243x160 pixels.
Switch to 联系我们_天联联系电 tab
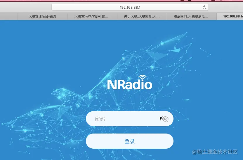(x=192, y=16)
